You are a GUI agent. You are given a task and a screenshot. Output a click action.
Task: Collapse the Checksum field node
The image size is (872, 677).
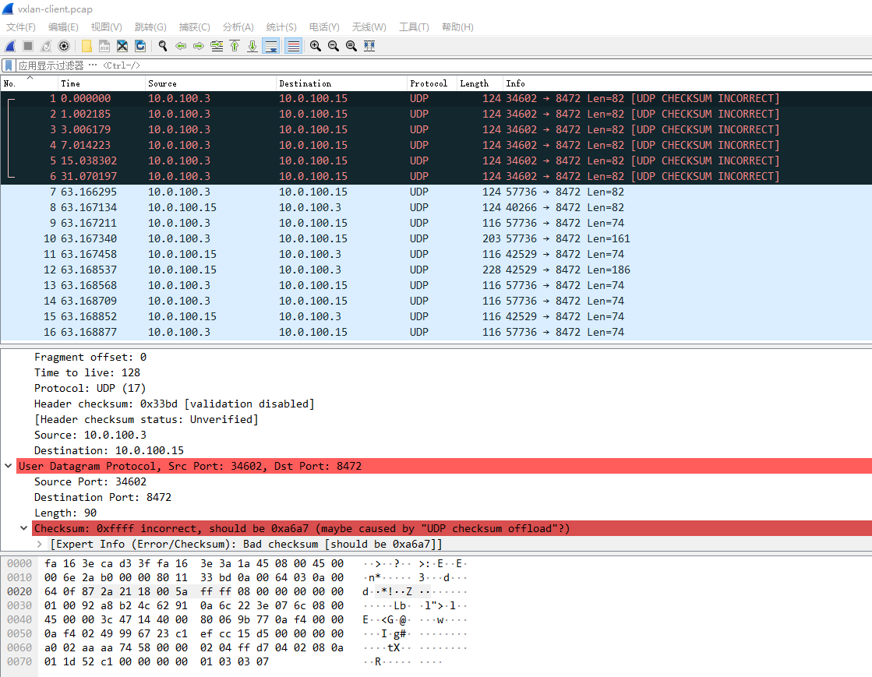(x=24, y=528)
